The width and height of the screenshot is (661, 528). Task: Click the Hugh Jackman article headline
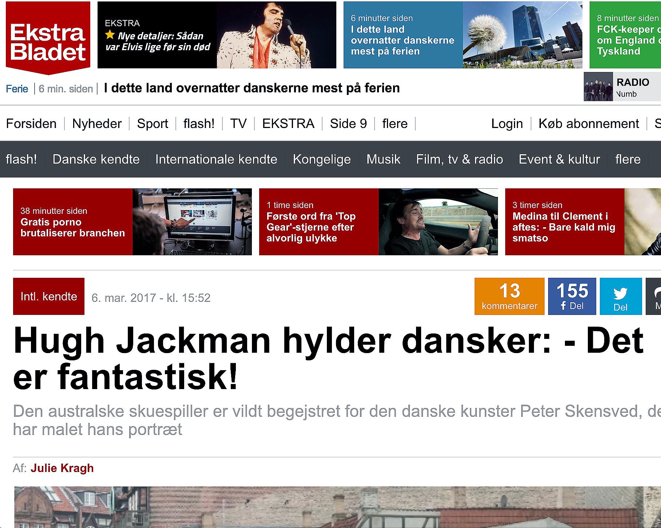click(x=328, y=358)
